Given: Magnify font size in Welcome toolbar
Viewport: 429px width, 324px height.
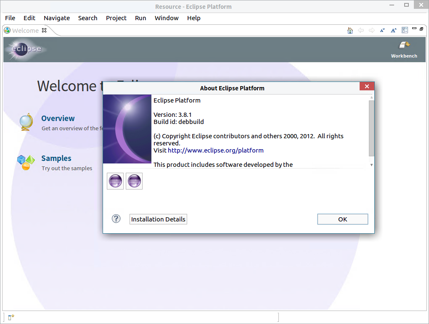Looking at the screenshot, I should [x=393, y=30].
